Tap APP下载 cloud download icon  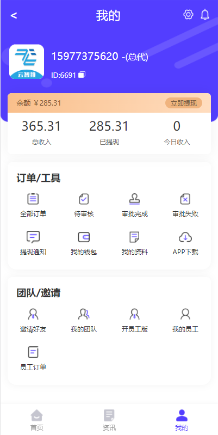point(185,237)
